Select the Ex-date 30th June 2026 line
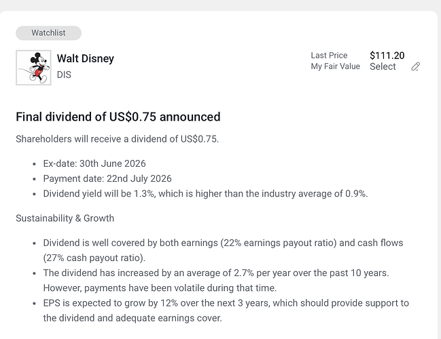This screenshot has width=441, height=339. tap(94, 163)
